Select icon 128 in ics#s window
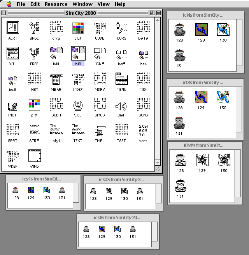This screenshot has height=255, width=249. [93, 191]
